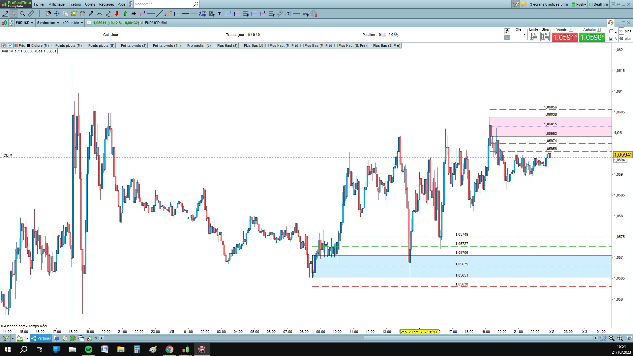This screenshot has height=356, width=633.
Task: Expand the 400 unités dropdown
Action: click(73, 23)
